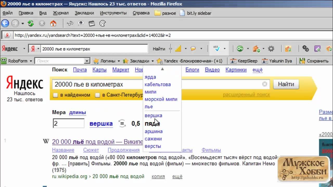Open the grey gear settings icon

[271, 49]
